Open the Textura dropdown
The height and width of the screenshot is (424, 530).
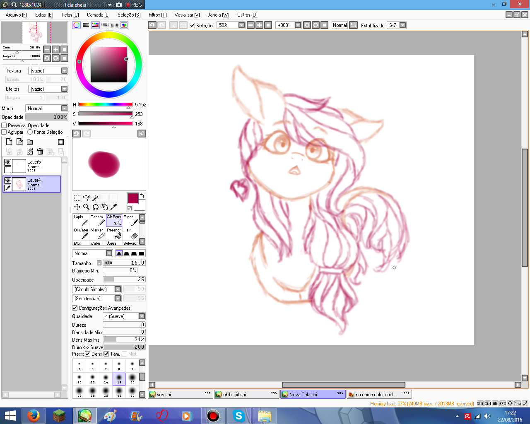click(x=48, y=71)
